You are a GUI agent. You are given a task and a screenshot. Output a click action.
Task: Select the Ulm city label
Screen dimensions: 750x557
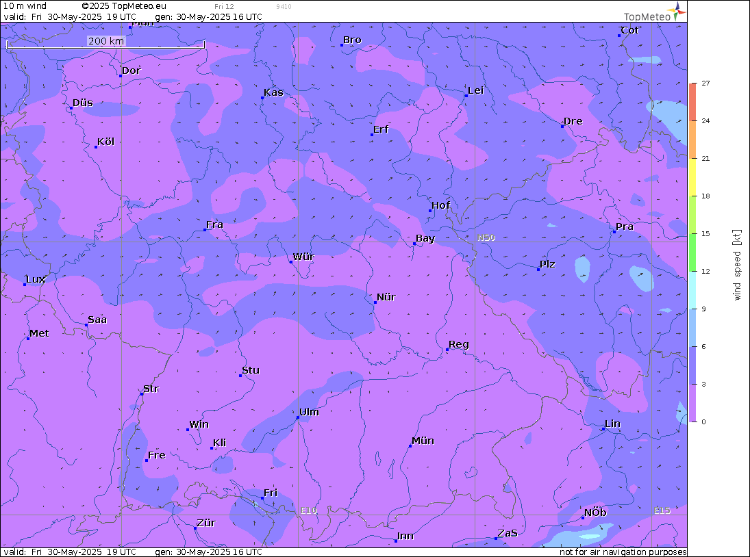pyautogui.click(x=309, y=412)
